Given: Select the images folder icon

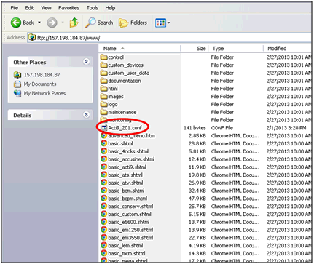Looking at the screenshot, I should [104, 96].
